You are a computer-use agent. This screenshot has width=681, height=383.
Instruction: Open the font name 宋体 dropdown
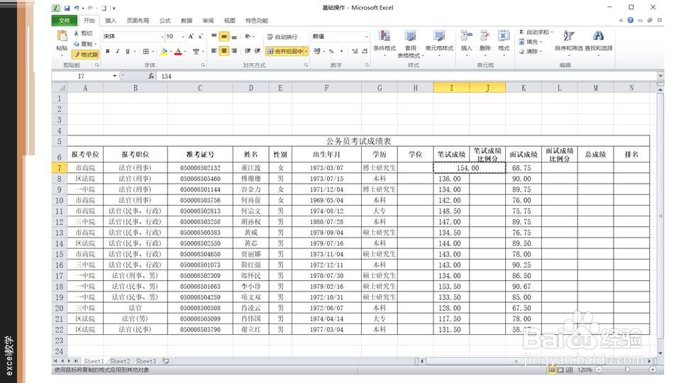[162, 36]
